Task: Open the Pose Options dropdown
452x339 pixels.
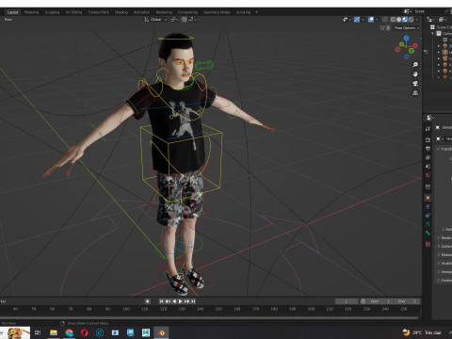Action: click(x=407, y=28)
